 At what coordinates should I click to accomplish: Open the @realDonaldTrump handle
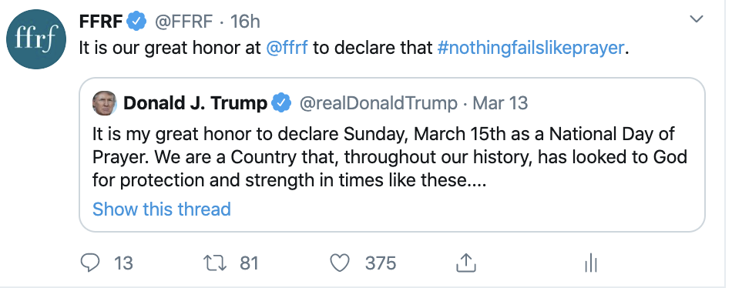pos(378,104)
